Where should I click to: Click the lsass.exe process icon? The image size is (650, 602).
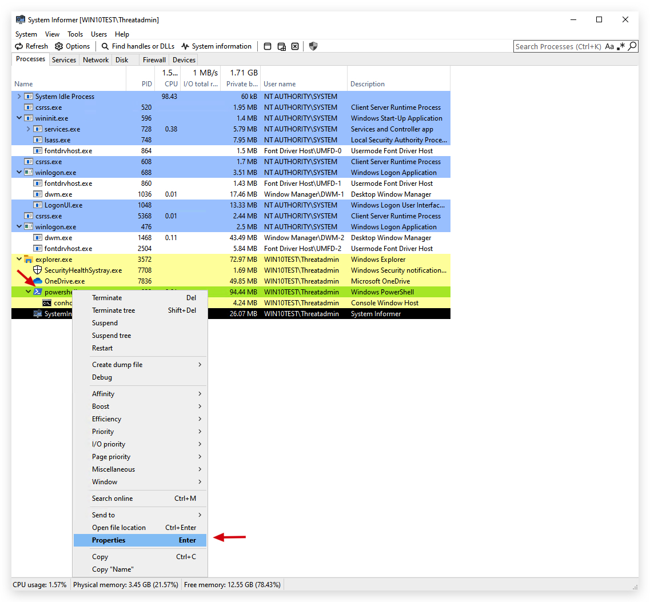[x=38, y=140]
